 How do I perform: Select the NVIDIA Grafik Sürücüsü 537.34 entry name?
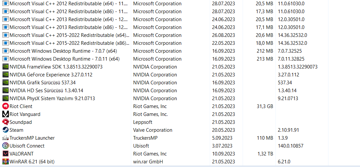tap(42, 83)
